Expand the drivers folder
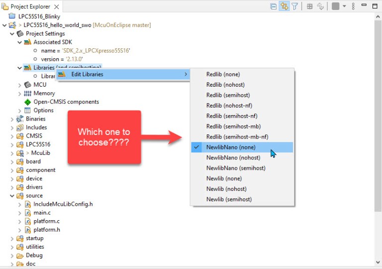This screenshot has height=269, width=382. (12, 187)
